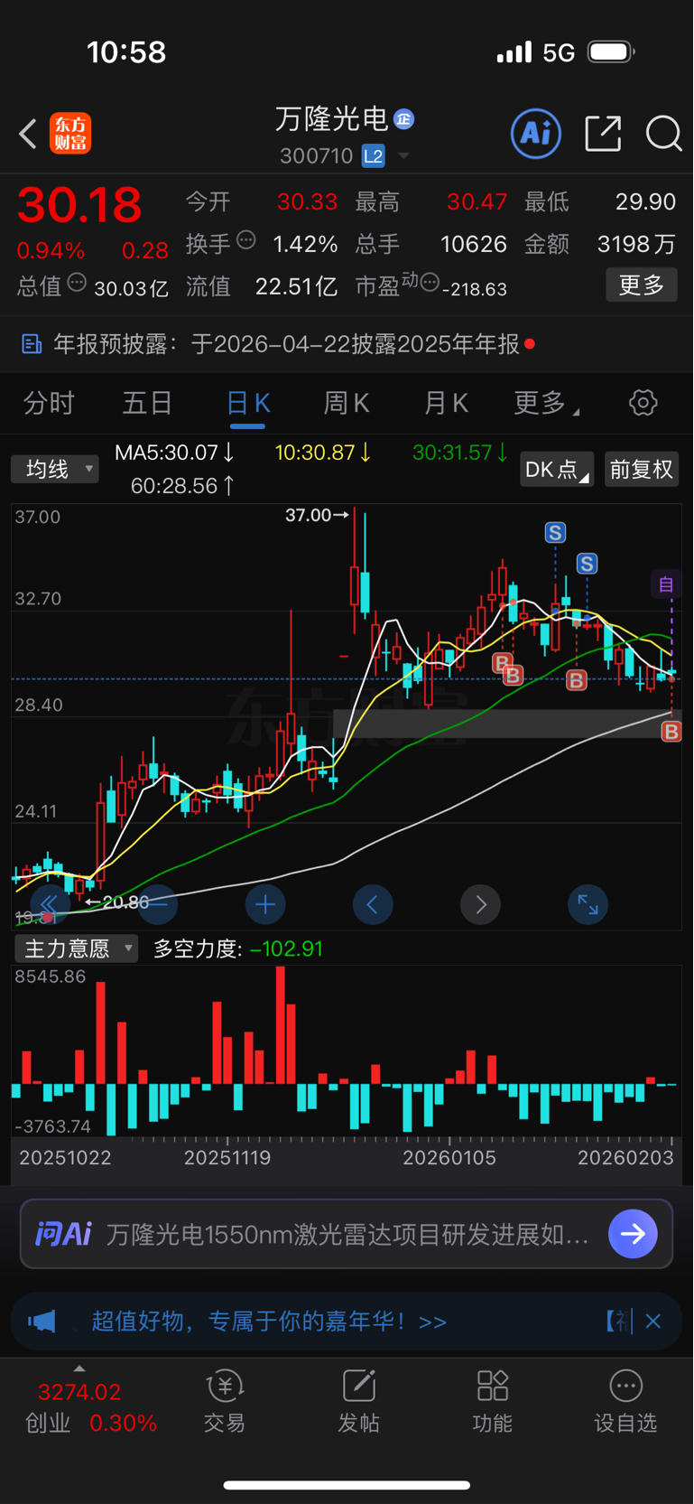Tap the 问Ai question input field
Viewport: 694px width, 1504px height.
347,1234
